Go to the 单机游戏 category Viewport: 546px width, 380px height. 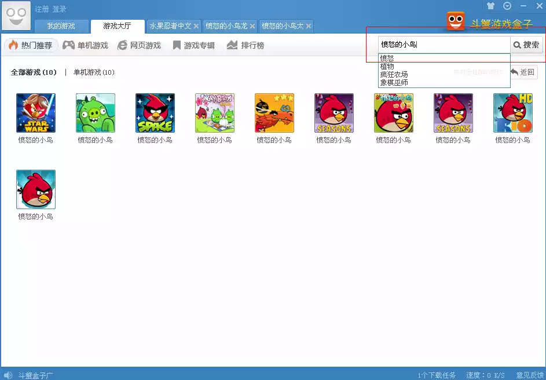86,45
